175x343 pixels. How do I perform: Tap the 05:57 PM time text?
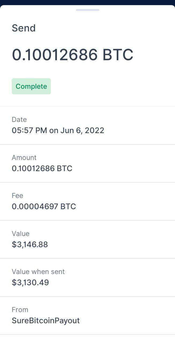point(29,131)
